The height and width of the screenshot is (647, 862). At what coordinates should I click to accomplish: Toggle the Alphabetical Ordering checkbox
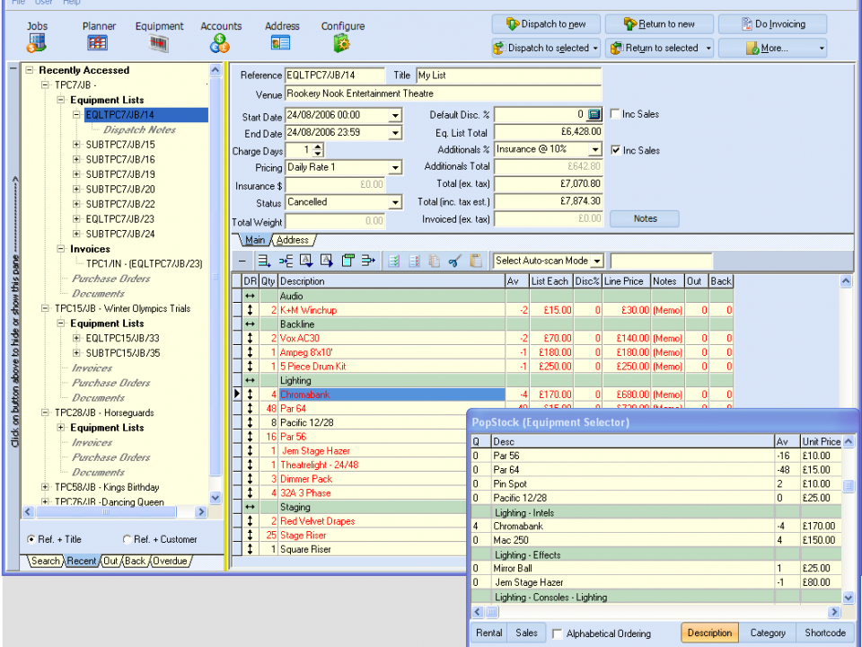(x=558, y=634)
